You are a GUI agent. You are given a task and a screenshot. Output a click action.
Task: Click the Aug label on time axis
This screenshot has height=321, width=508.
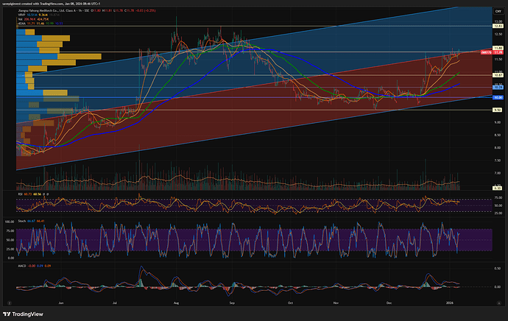(x=176, y=302)
